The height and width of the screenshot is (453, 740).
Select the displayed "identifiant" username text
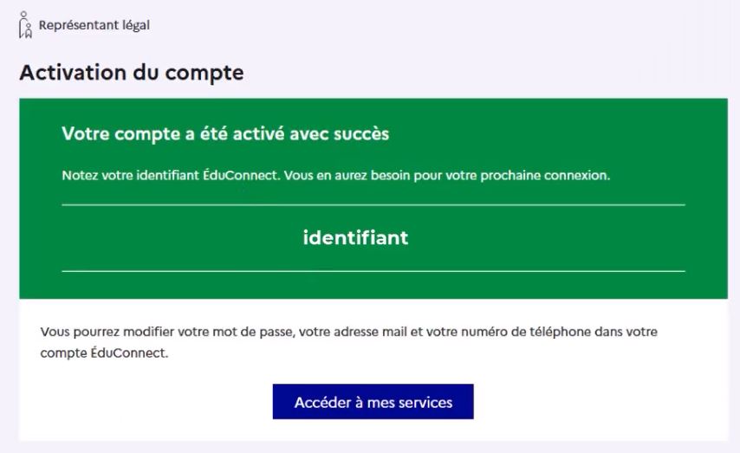pyautogui.click(x=355, y=237)
